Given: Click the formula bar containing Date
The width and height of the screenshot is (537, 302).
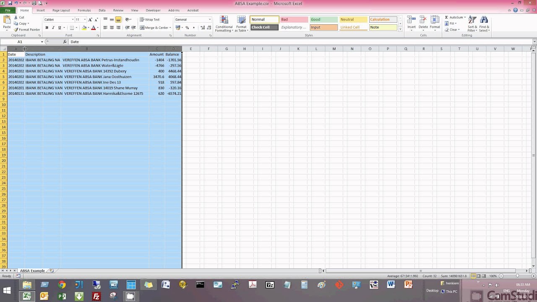Looking at the screenshot, I should point(300,42).
